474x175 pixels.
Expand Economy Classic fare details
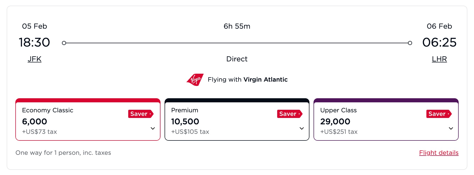[x=153, y=129]
